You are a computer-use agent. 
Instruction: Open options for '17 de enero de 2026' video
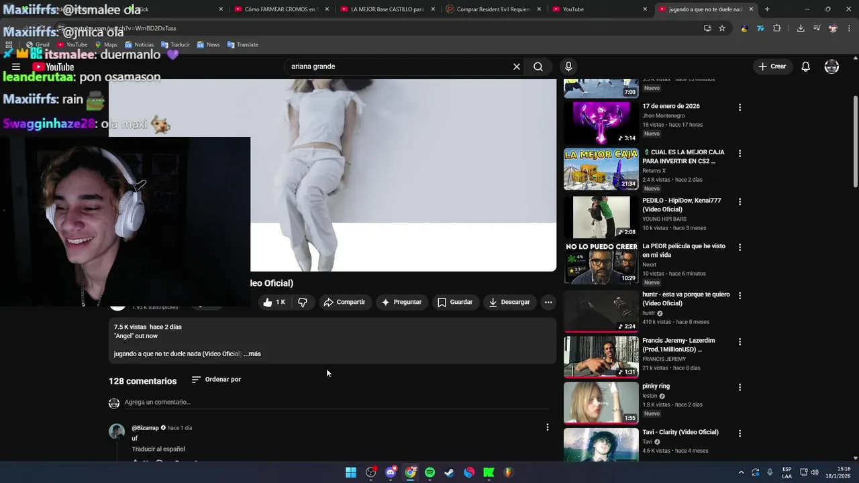coord(740,107)
